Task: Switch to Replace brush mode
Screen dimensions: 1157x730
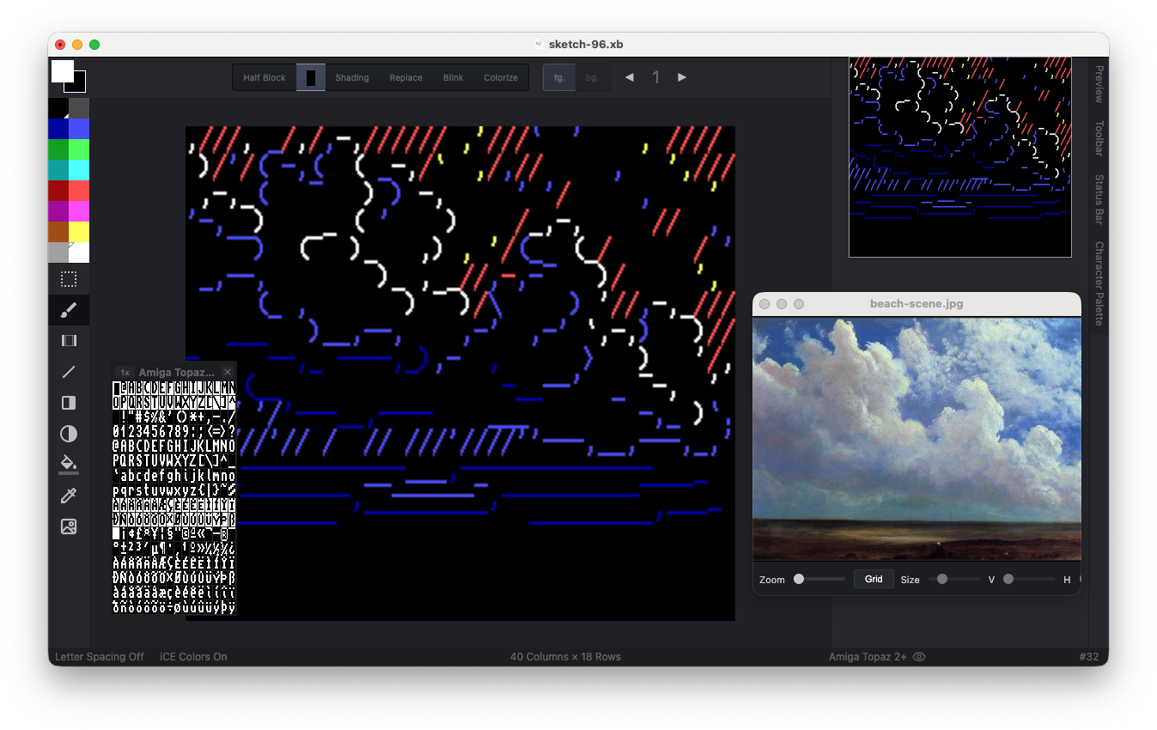Action: coord(405,77)
